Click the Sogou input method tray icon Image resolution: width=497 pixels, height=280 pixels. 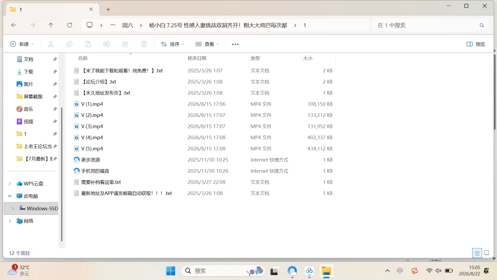click(414, 271)
